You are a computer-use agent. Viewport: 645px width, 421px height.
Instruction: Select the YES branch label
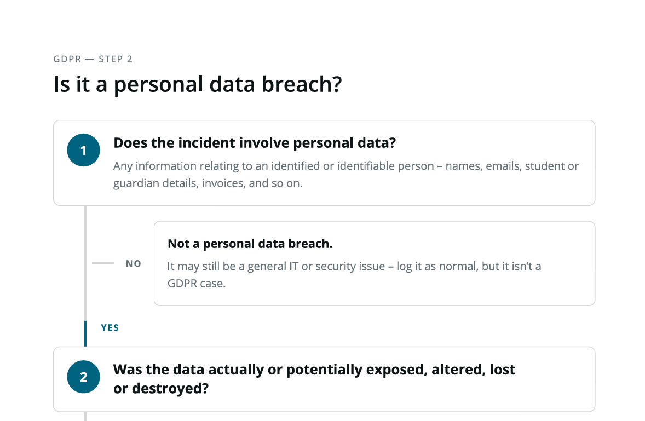(x=110, y=328)
